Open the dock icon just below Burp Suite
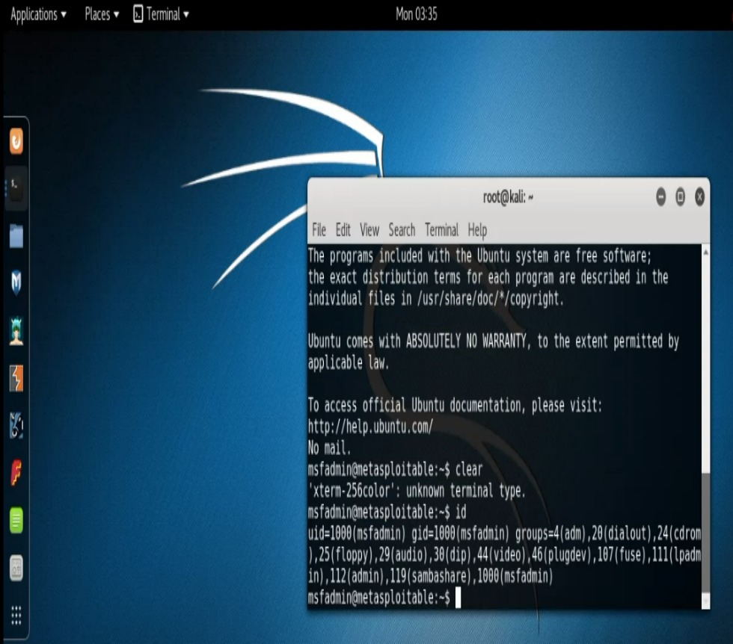The height and width of the screenshot is (644, 733). pos(16,425)
